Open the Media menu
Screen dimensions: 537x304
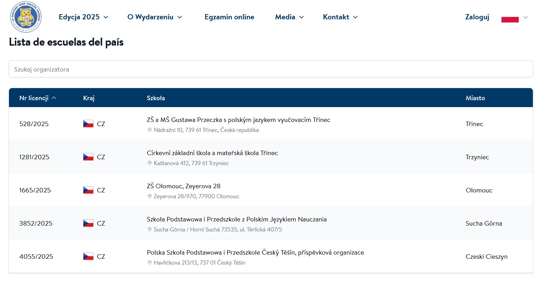pyautogui.click(x=289, y=17)
